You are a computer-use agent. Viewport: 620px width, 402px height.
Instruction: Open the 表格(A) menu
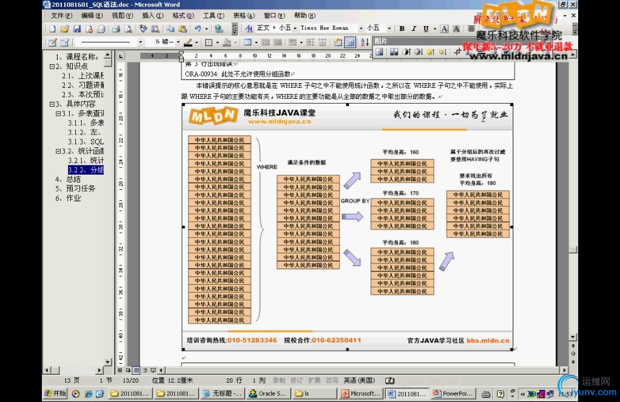[244, 15]
